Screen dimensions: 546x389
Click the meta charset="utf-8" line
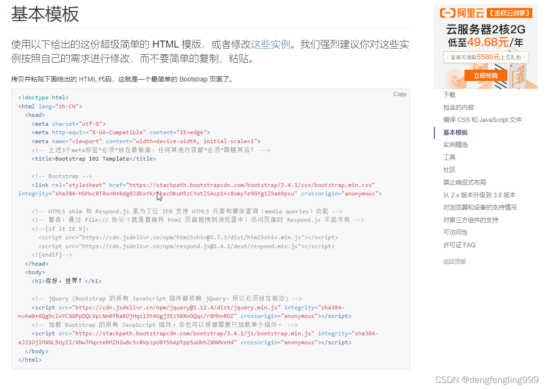coord(69,124)
